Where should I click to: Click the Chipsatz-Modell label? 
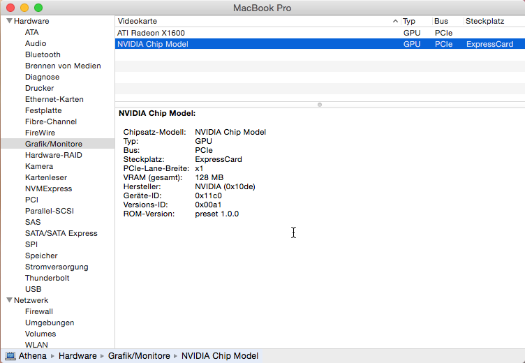tap(155, 132)
